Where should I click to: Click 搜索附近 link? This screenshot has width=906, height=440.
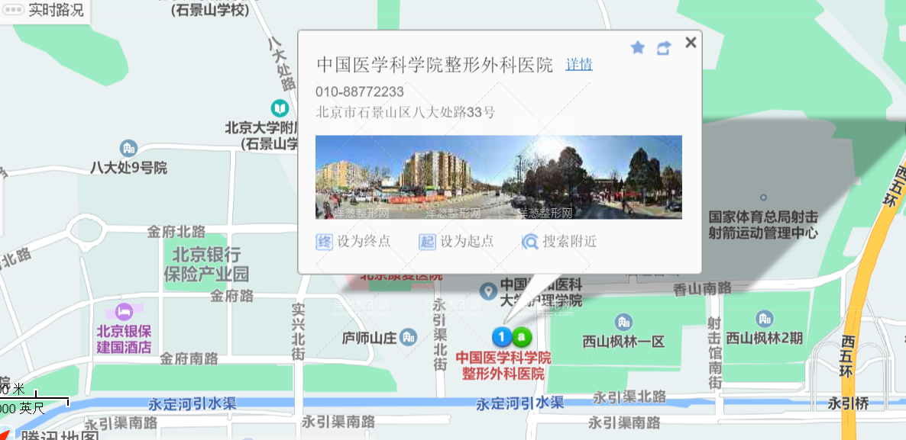point(570,242)
